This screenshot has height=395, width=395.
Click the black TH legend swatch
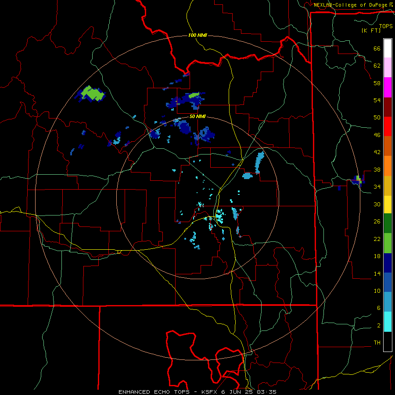point(388,341)
